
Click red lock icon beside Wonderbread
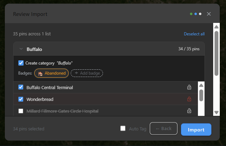[189, 99]
